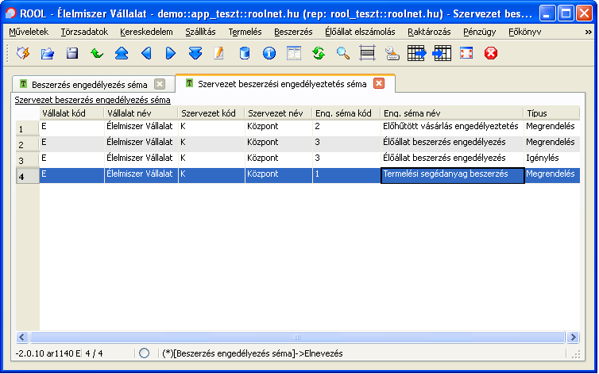Viewport: 599px width, 374px height.
Task: Click the pencil edit note icon
Action: (219, 53)
